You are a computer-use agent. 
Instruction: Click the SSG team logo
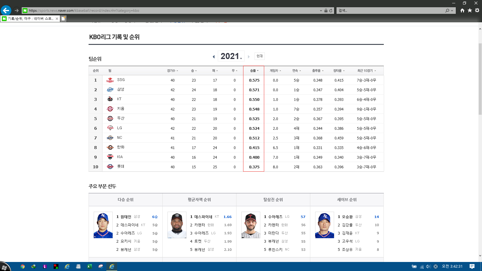[110, 80]
